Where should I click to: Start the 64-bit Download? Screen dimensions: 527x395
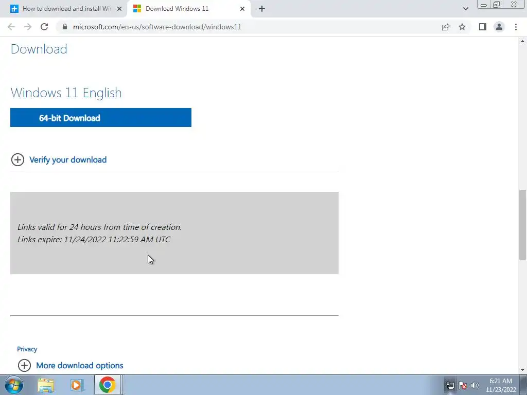tap(101, 118)
